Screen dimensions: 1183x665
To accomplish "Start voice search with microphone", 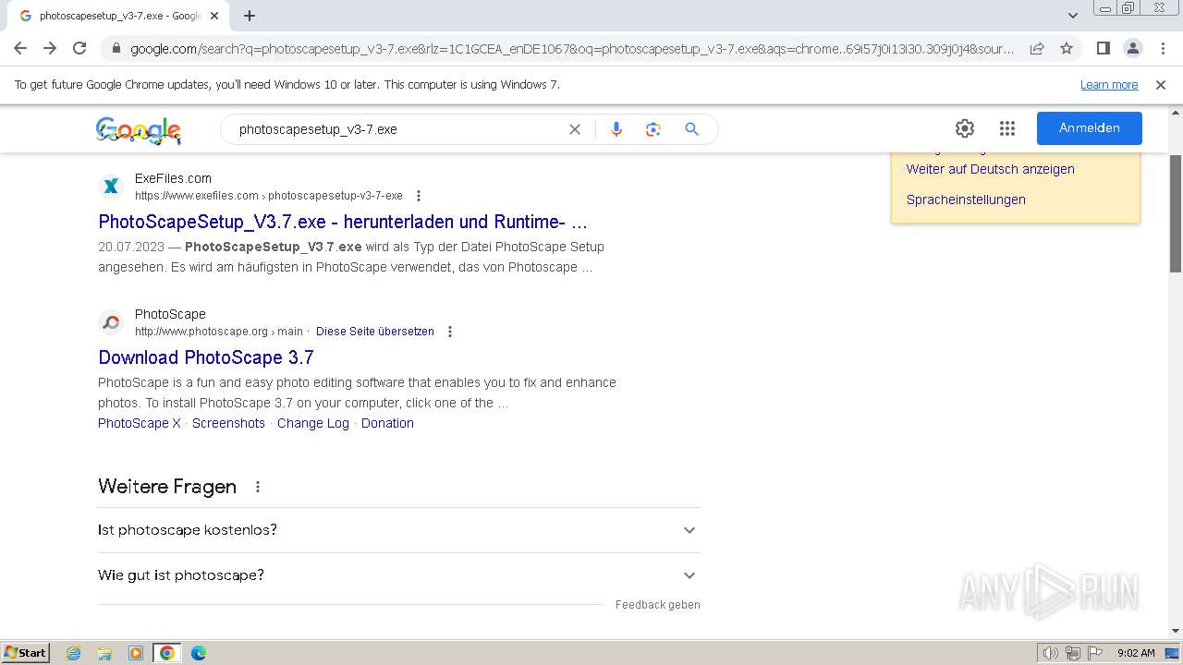I will 616,129.
